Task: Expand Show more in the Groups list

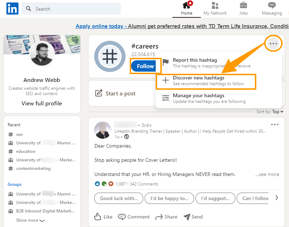Action: pyautogui.click(x=30, y=220)
